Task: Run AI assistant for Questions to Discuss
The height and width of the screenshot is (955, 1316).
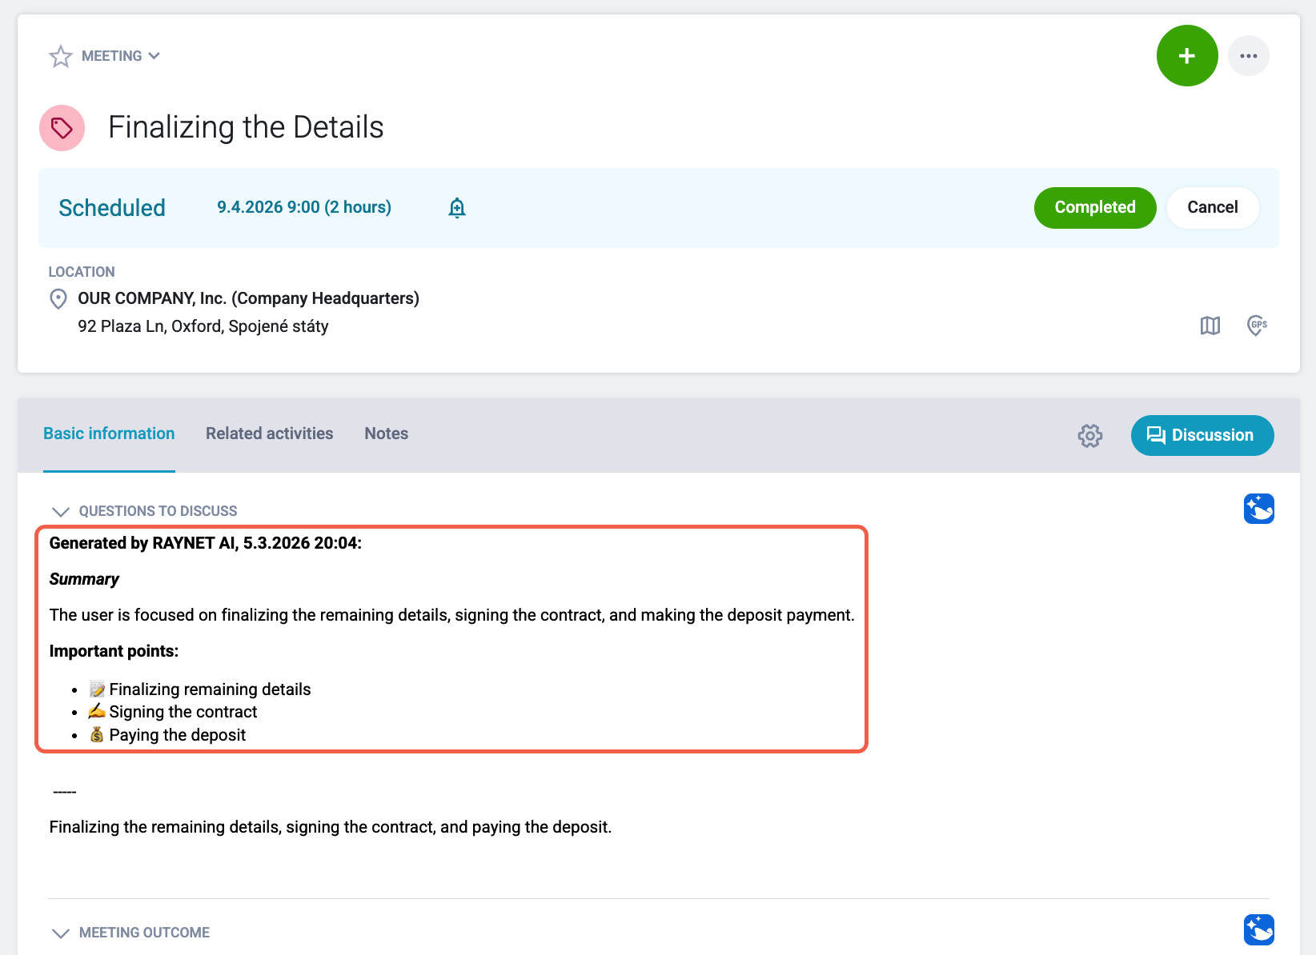Action: click(1259, 509)
